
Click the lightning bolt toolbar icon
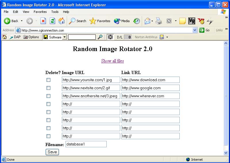(210, 21)
